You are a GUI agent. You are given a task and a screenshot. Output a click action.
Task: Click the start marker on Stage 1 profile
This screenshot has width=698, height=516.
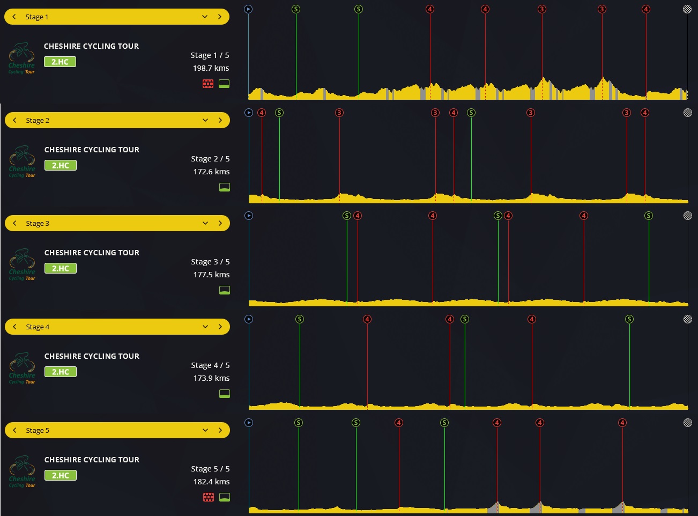point(248,9)
